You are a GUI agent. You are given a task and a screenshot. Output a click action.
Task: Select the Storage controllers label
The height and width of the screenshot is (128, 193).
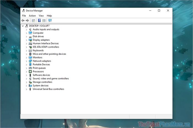click(42, 82)
